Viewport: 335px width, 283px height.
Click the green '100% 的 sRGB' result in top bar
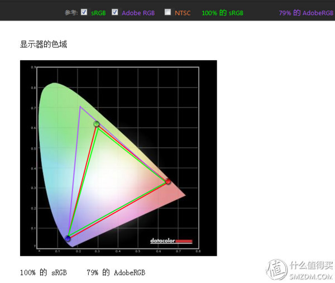(222, 12)
